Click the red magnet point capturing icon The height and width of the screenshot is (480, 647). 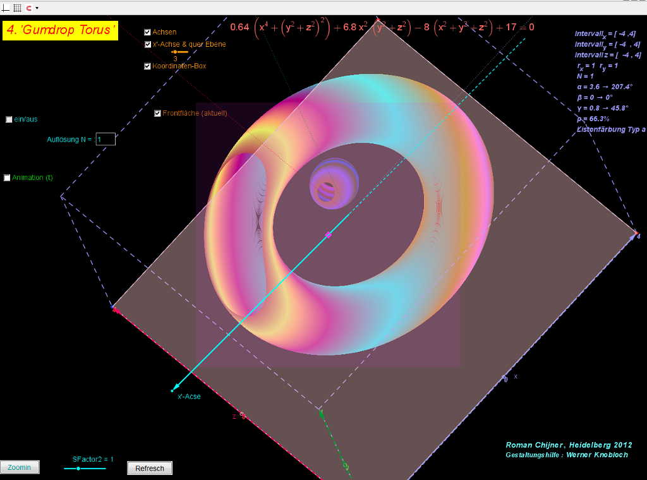point(28,8)
